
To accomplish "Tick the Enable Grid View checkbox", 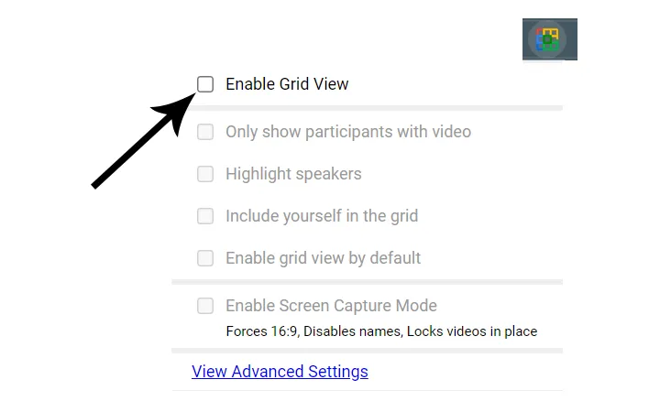I will coord(205,84).
